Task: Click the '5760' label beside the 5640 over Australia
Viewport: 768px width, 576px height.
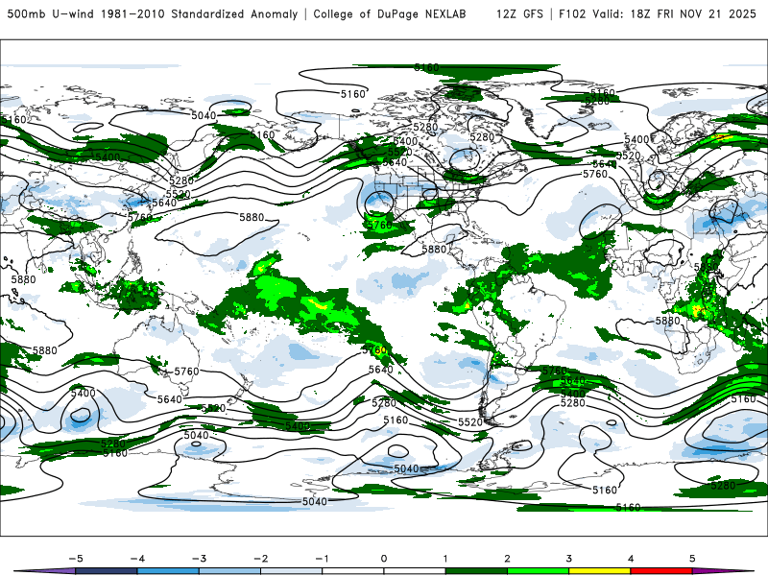Action: [186, 372]
